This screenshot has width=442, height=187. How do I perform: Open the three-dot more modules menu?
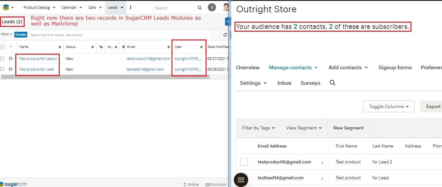131,7
